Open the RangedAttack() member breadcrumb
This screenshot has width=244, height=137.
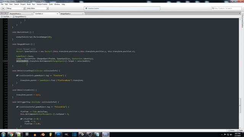[x=19, y=16]
